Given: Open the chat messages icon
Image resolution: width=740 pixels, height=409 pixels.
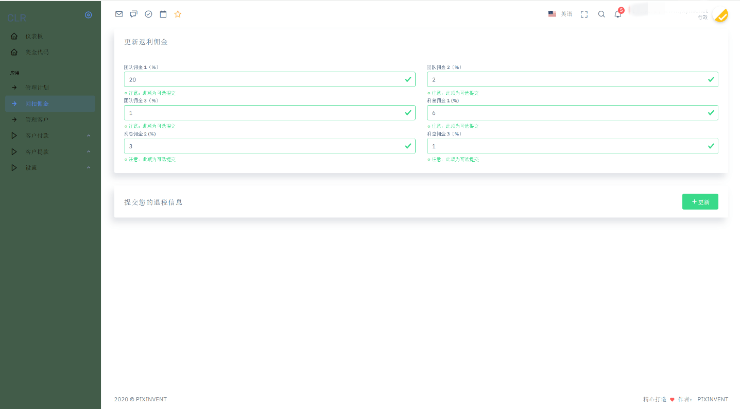Looking at the screenshot, I should pos(133,14).
